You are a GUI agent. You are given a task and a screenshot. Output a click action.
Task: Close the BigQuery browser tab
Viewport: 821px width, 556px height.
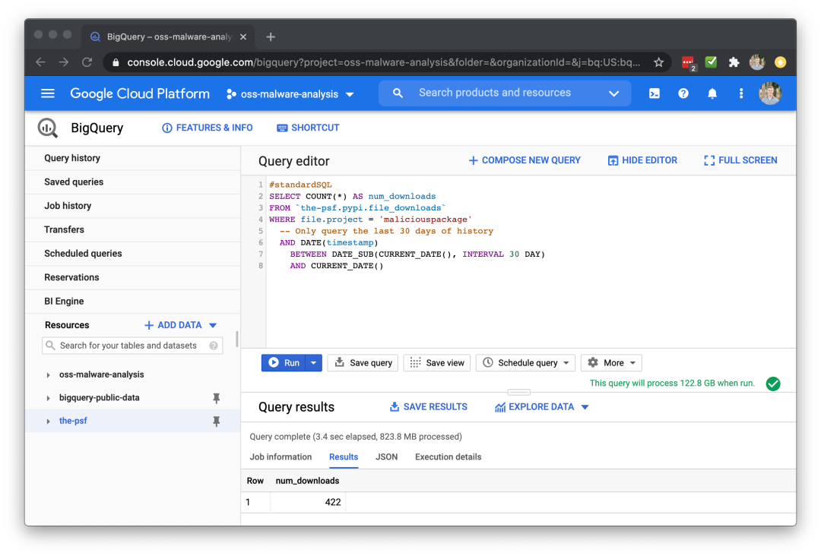tap(243, 36)
